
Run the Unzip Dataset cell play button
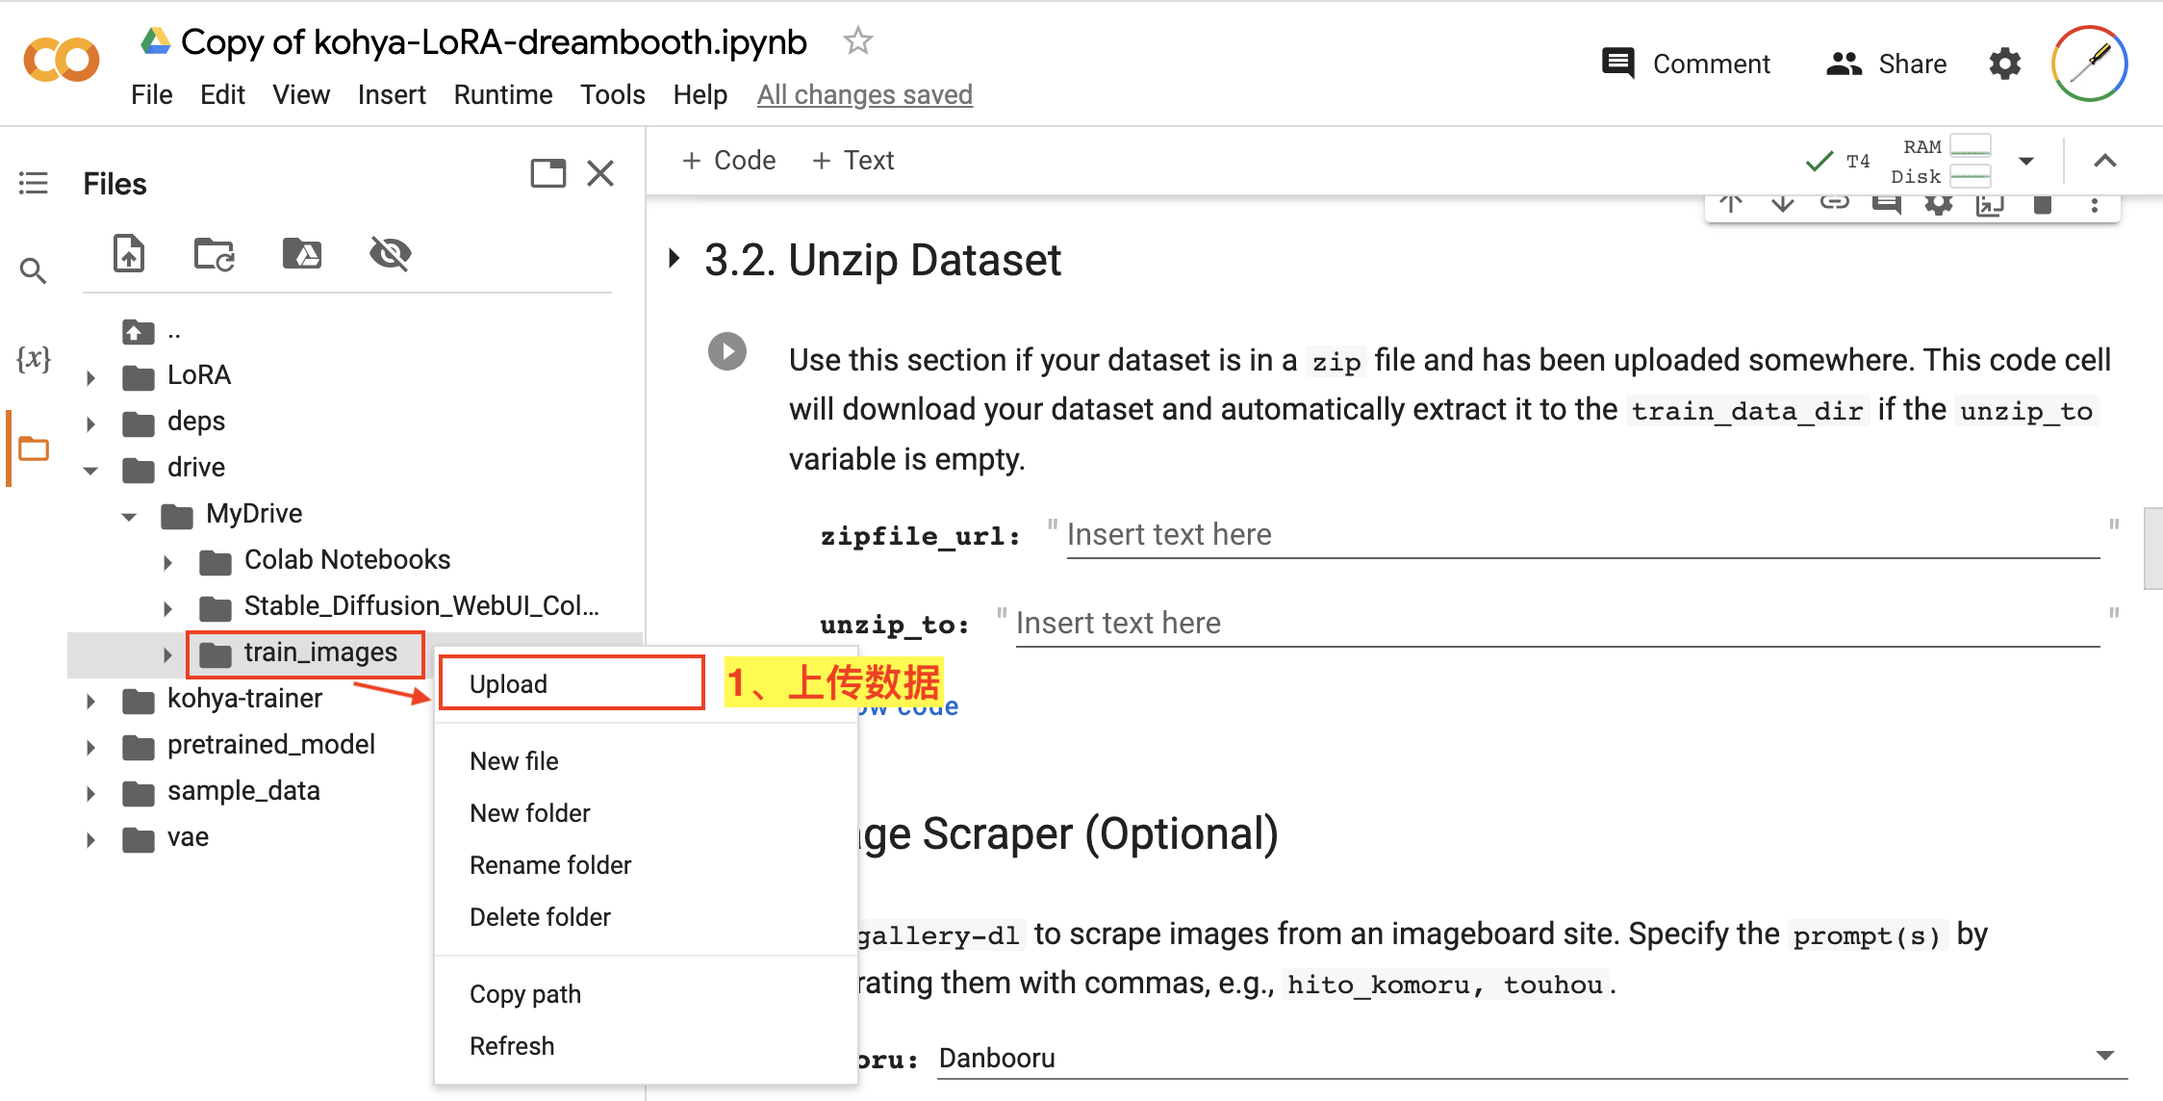point(727,352)
